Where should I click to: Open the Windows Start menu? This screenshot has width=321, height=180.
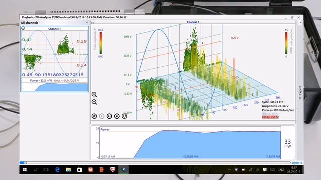click(x=25, y=170)
